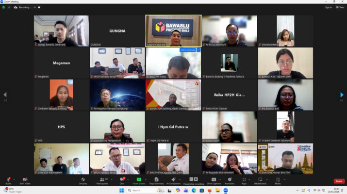Open Whiteboards from the toolbar
The width and height of the screenshot is (347, 194).
260,180
